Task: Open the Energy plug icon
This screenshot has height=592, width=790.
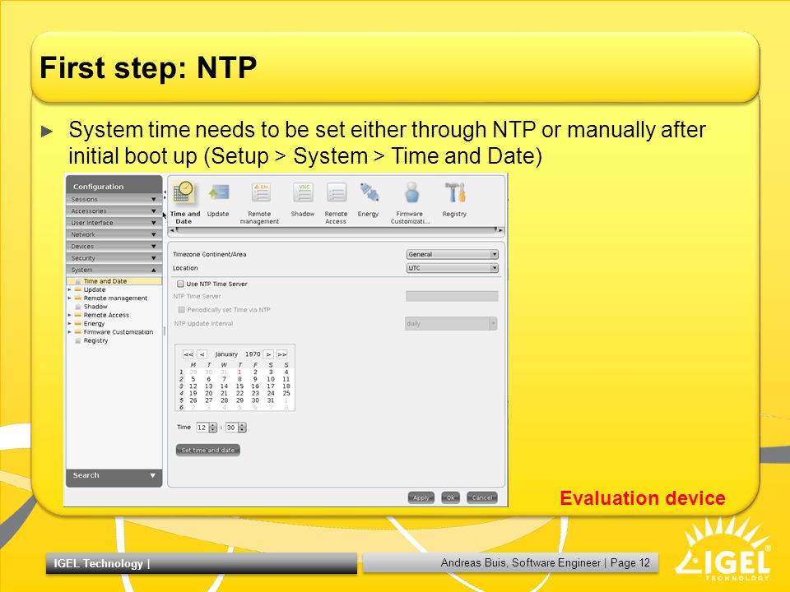Action: click(369, 201)
